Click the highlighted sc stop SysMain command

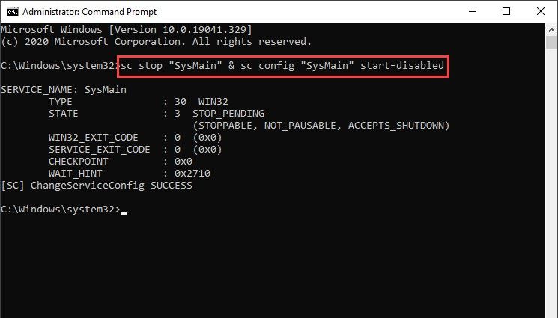coord(283,66)
